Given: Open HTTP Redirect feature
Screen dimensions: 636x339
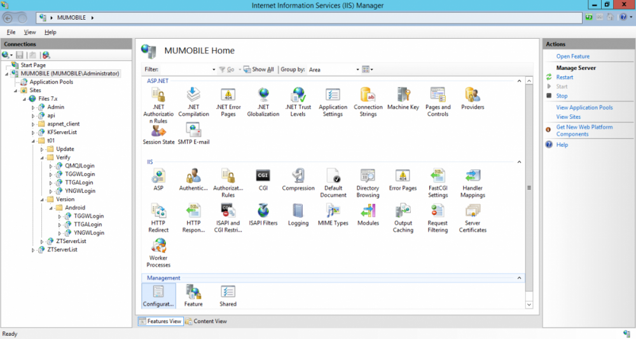Looking at the screenshot, I should [158, 218].
